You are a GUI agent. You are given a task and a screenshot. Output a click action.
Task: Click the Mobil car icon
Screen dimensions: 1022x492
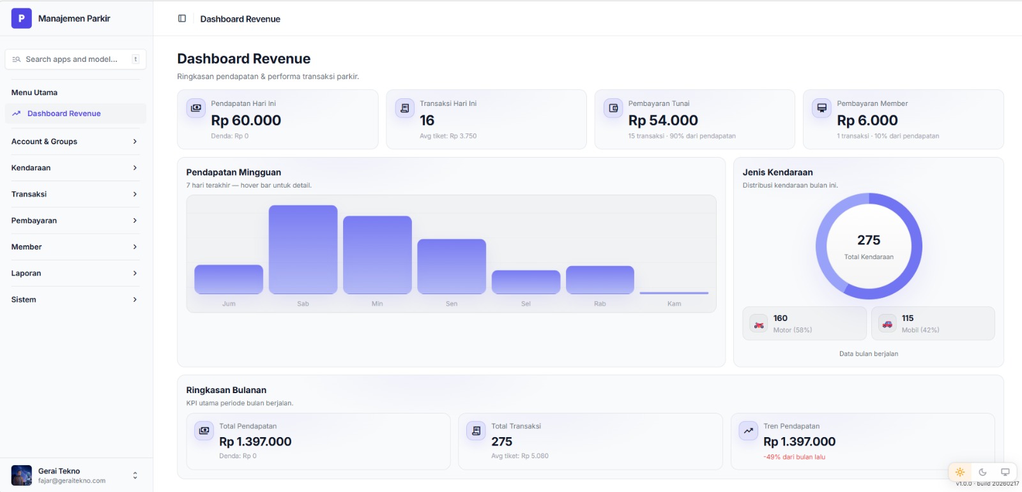(x=887, y=324)
